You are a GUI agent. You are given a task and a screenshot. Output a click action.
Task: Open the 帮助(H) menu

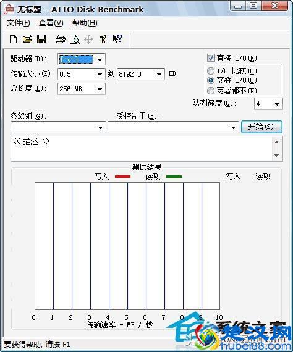pyautogui.click(x=85, y=23)
